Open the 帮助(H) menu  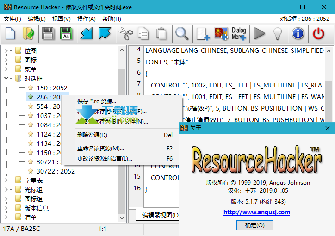point(112,19)
